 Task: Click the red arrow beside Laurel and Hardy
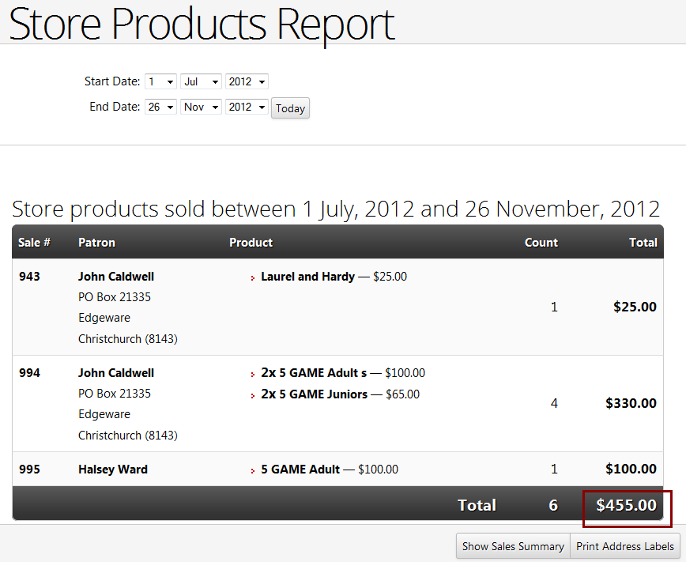(x=252, y=278)
